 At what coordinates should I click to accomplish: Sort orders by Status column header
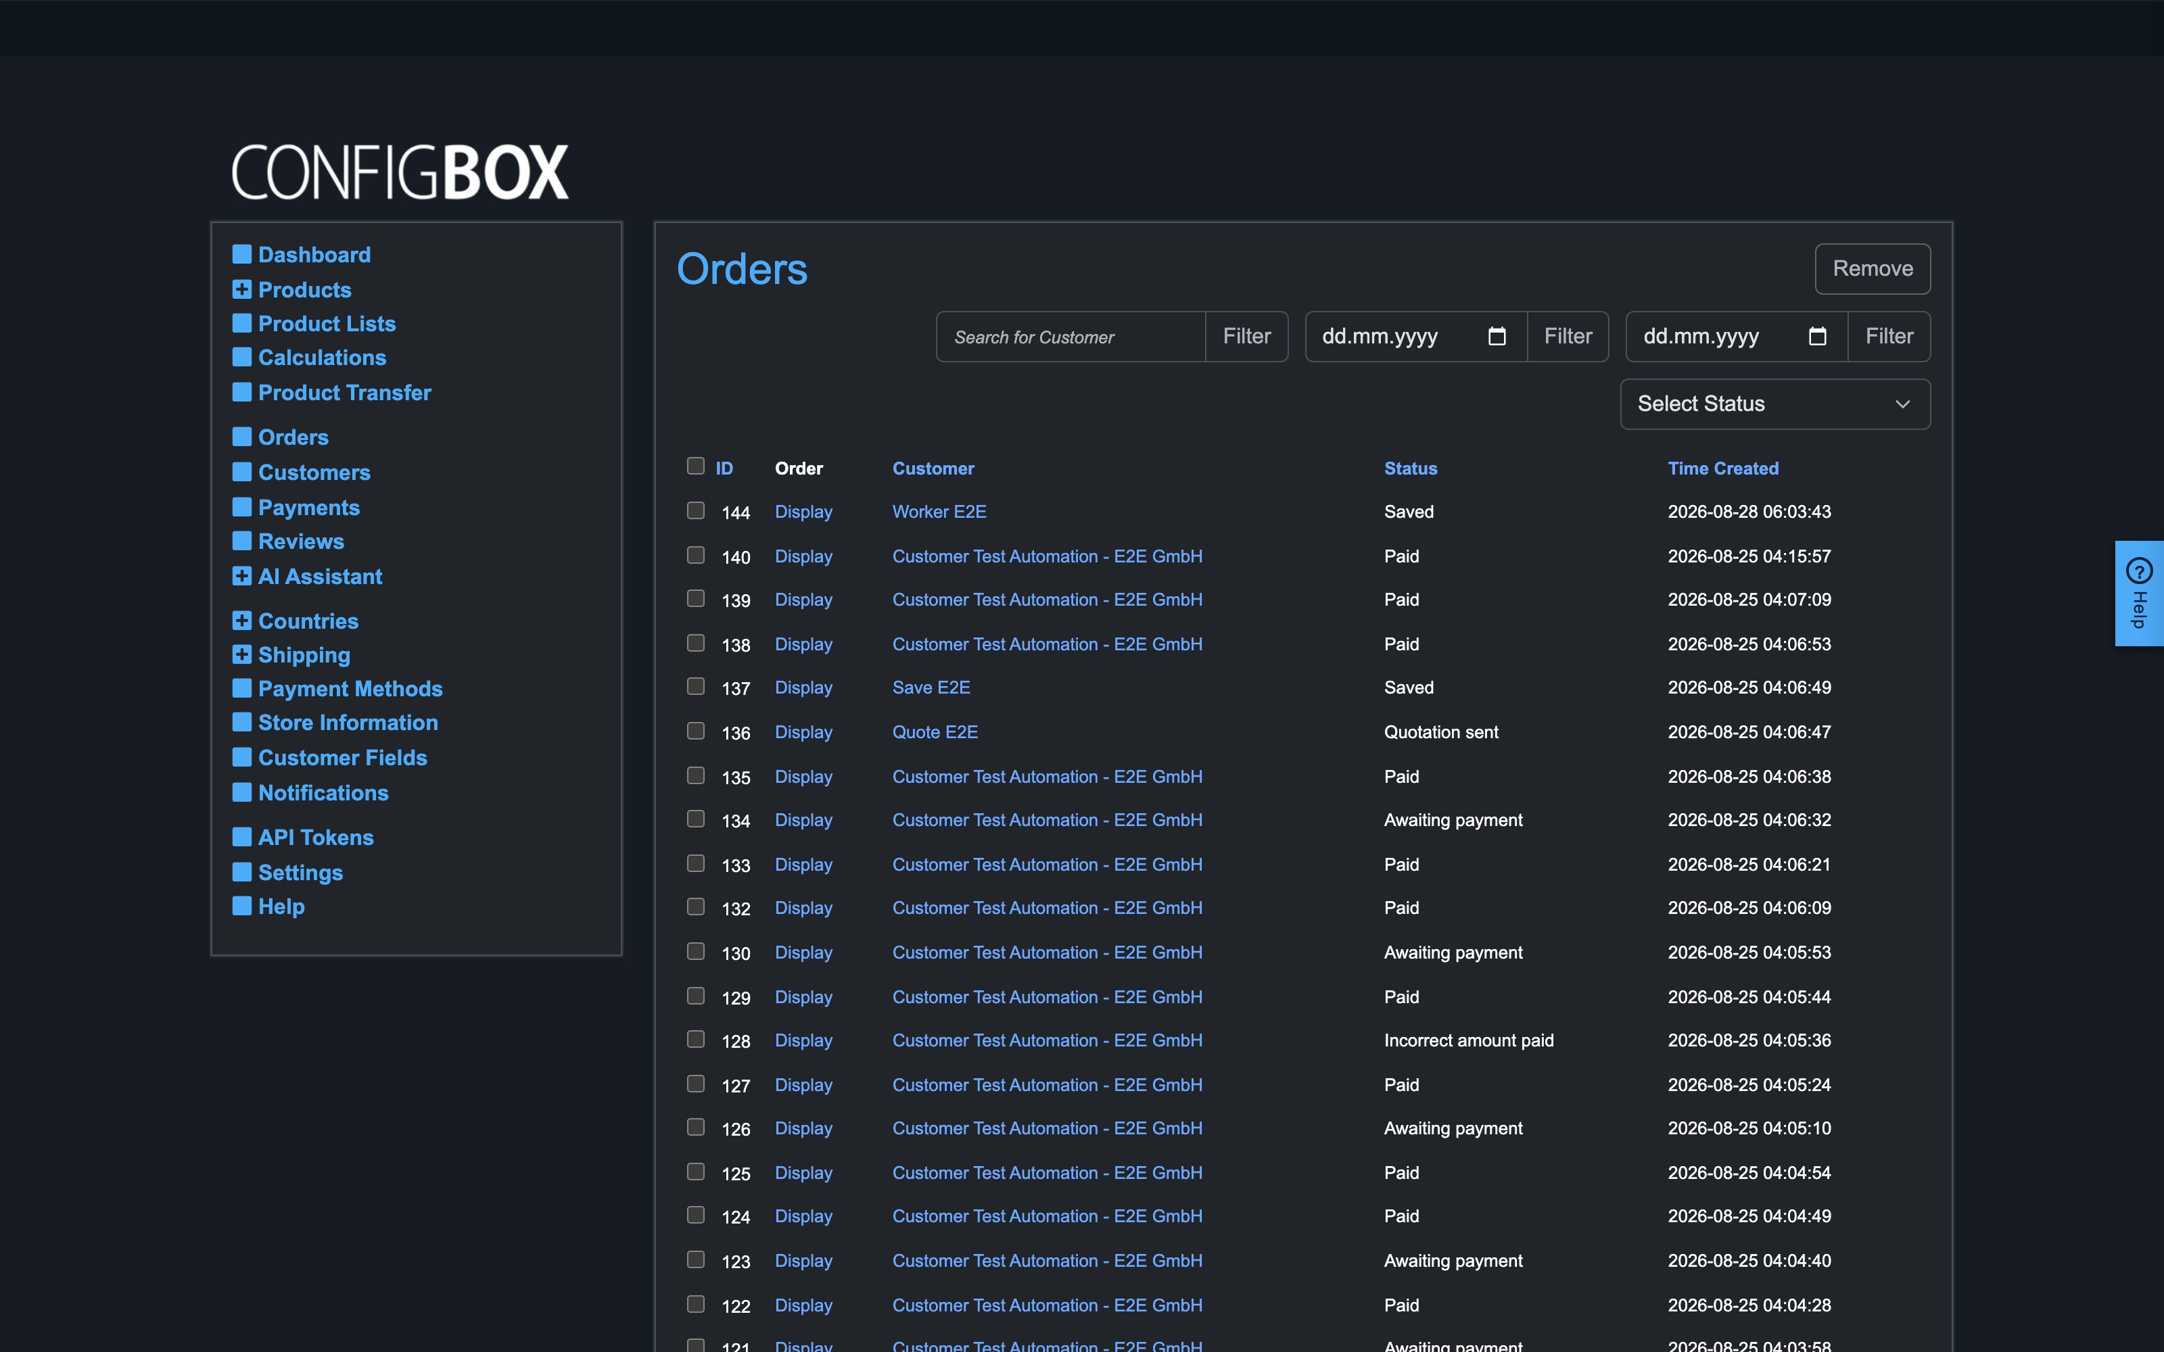pos(1410,468)
